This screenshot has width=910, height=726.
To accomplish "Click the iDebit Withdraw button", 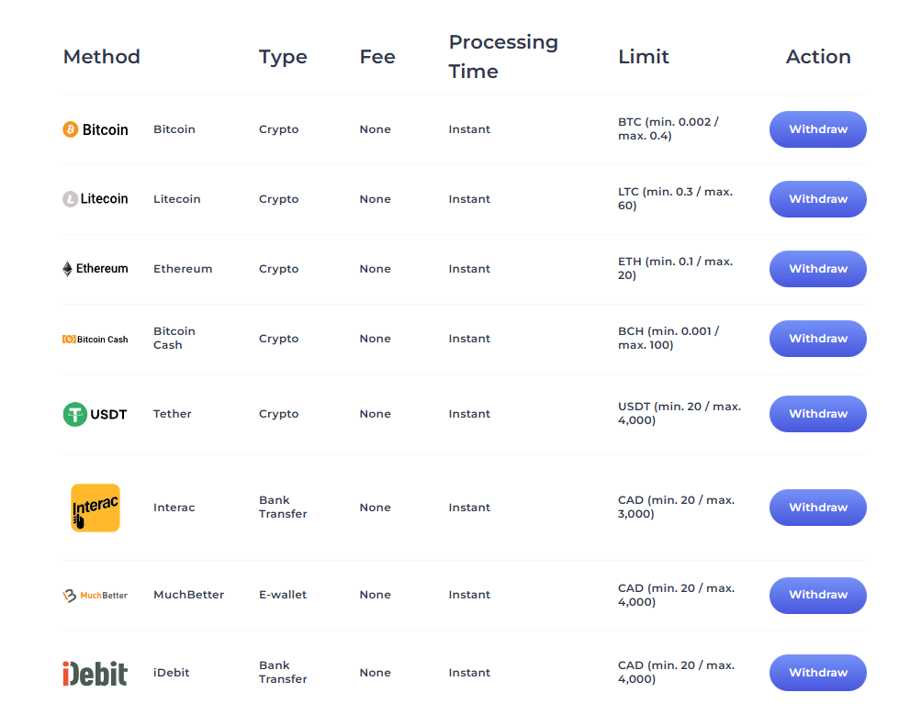I will click(x=816, y=672).
